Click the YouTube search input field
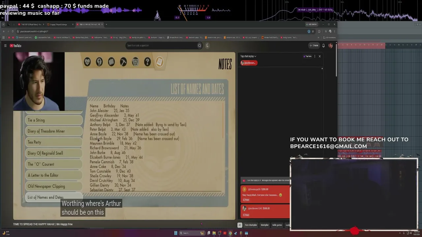422x237 pixels. click(x=162, y=45)
